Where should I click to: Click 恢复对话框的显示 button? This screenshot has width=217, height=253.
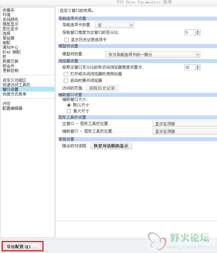click(111, 146)
